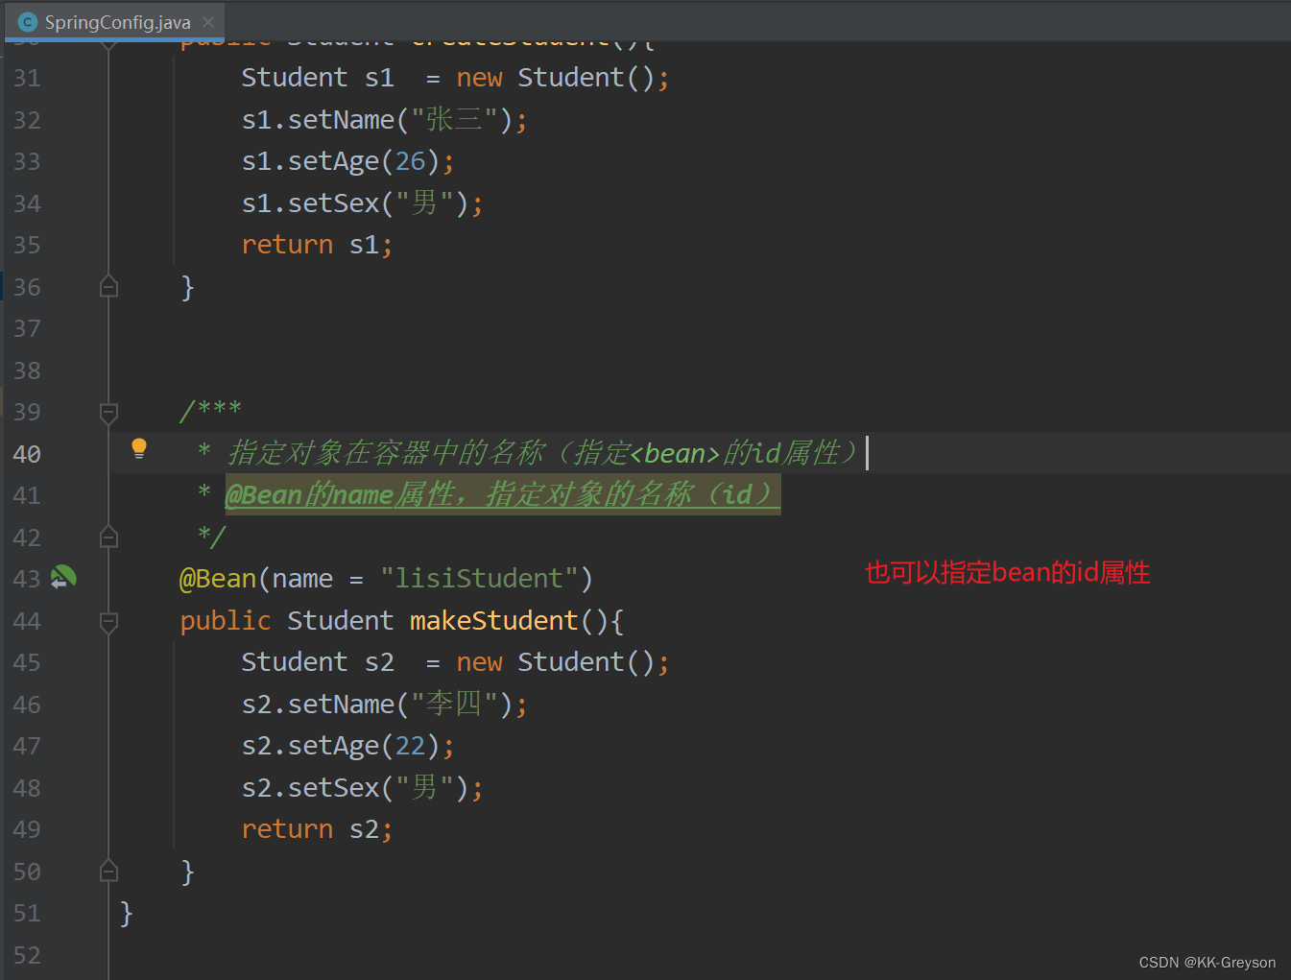Click line number 52 in the gutter
Screen dimensions: 1291x980
click(27, 955)
